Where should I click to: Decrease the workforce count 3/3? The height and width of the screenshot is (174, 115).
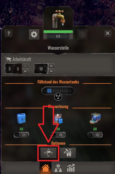pos(25,71)
